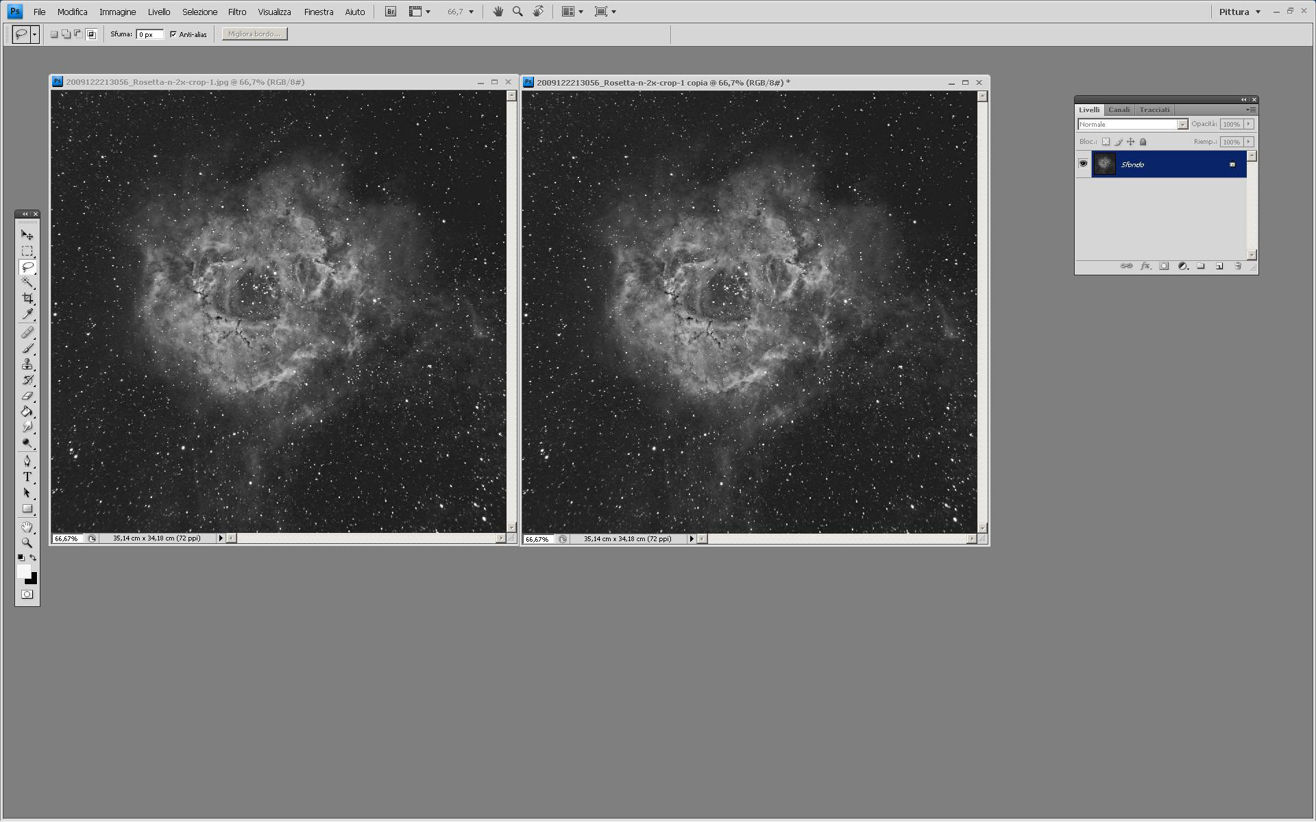Viewport: 1316px width, 822px height.
Task: Select the History Brush tool
Action: click(x=27, y=380)
